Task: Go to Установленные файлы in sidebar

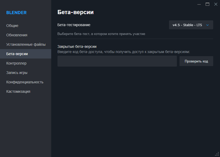Action: pos(26,44)
